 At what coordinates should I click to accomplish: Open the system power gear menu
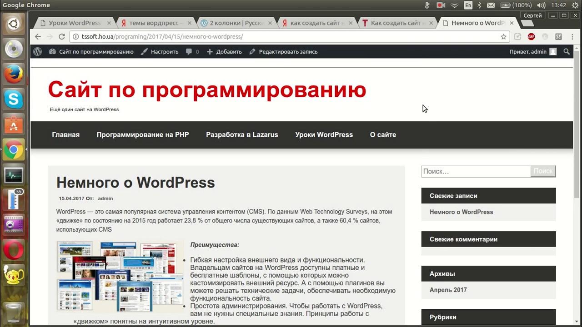pos(575,5)
